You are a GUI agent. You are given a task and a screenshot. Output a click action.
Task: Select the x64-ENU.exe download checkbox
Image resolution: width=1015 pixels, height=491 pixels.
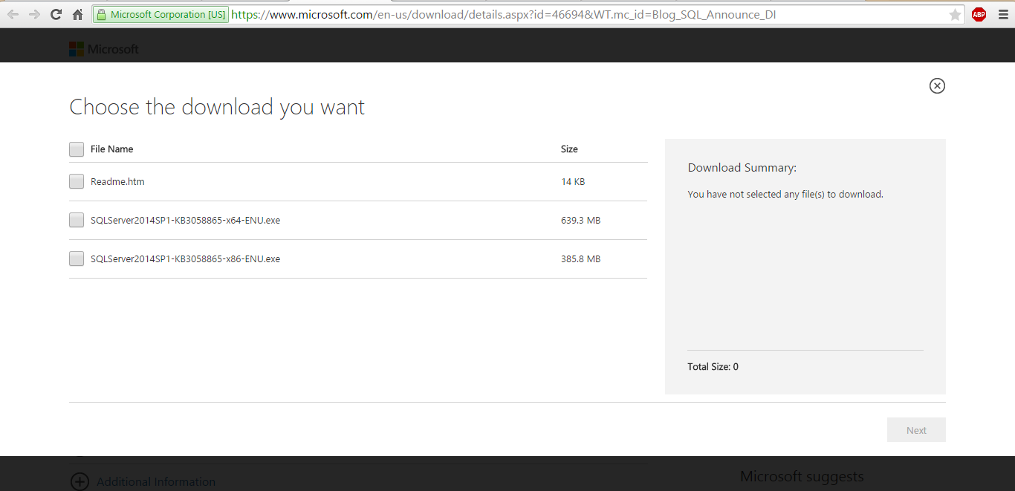point(77,220)
